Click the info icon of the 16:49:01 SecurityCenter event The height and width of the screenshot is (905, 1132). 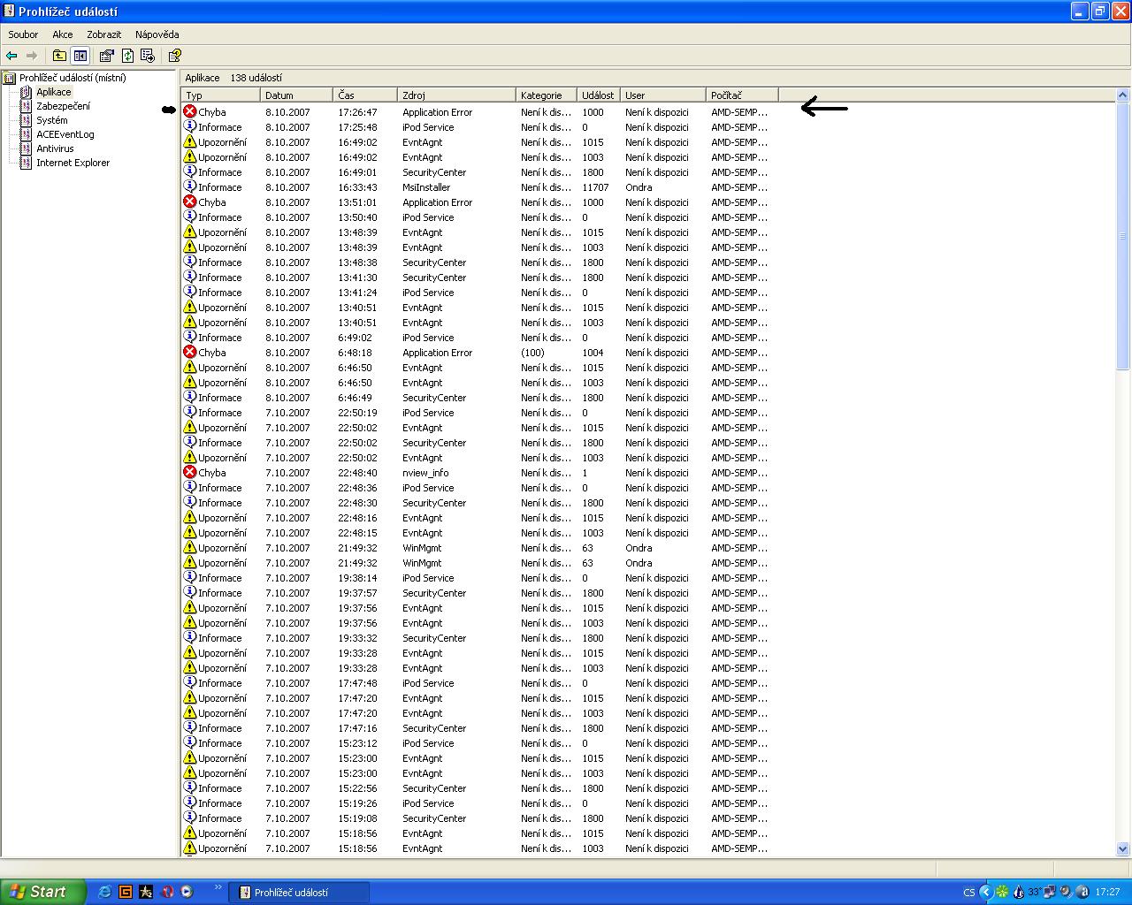(x=189, y=171)
